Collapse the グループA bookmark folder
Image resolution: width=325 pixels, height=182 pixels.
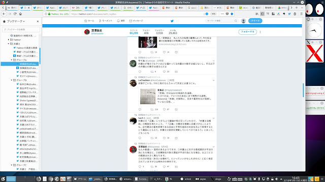[x=12, y=60]
